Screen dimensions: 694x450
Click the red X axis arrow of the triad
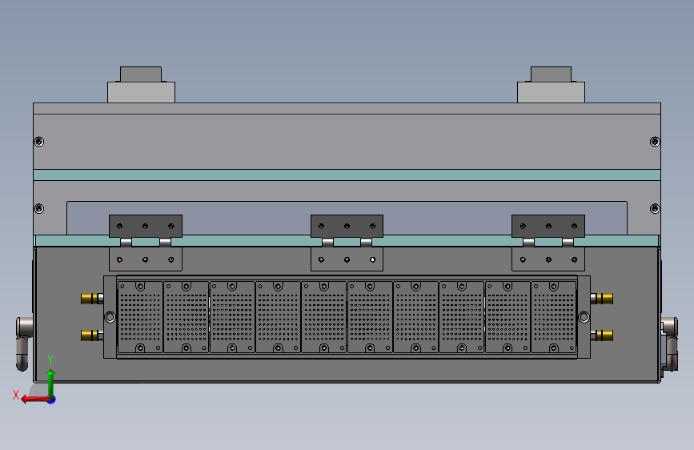click(34, 400)
